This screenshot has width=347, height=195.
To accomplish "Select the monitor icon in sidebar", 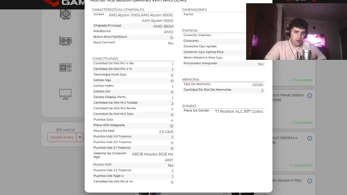I will (x=65, y=94).
